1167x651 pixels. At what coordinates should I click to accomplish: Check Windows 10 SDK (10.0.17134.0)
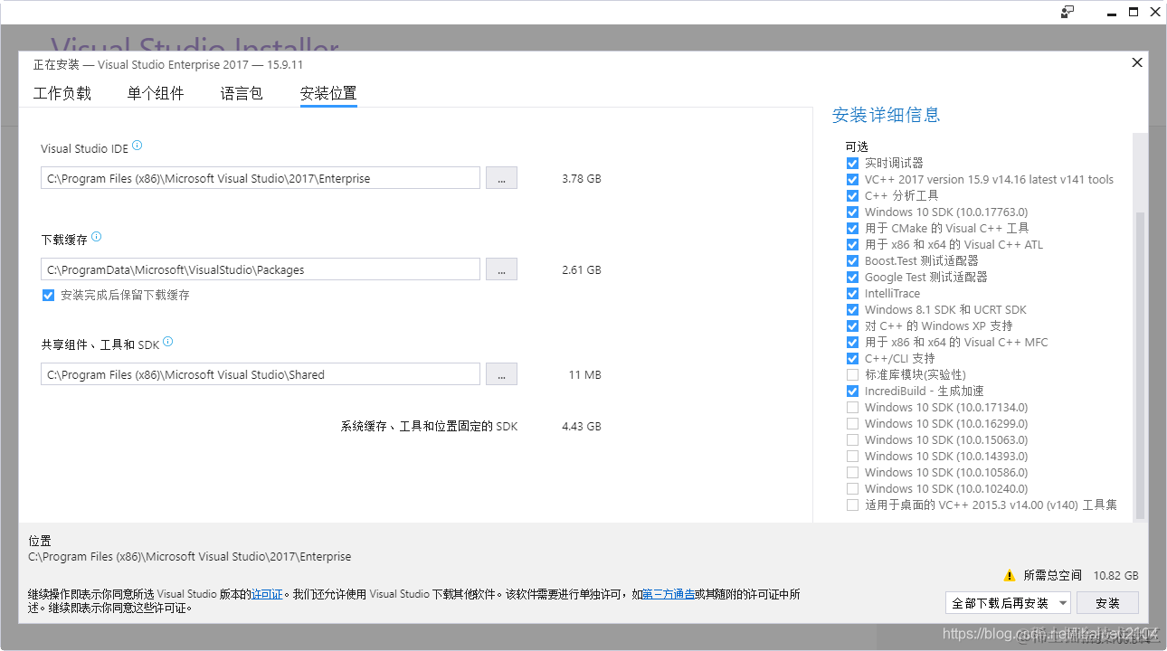pos(852,407)
